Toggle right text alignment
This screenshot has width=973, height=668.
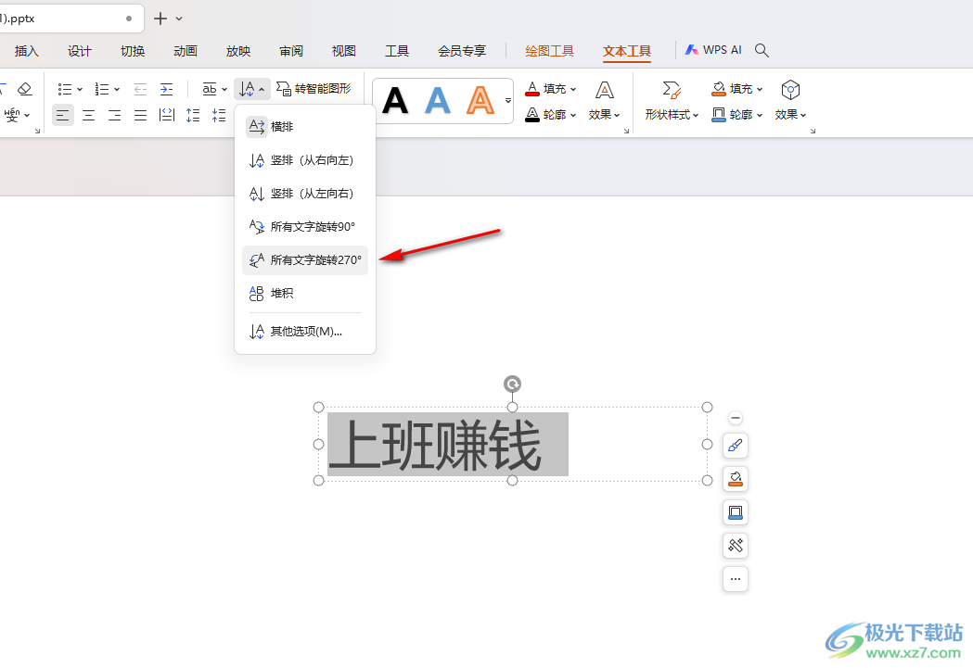pyautogui.click(x=115, y=115)
